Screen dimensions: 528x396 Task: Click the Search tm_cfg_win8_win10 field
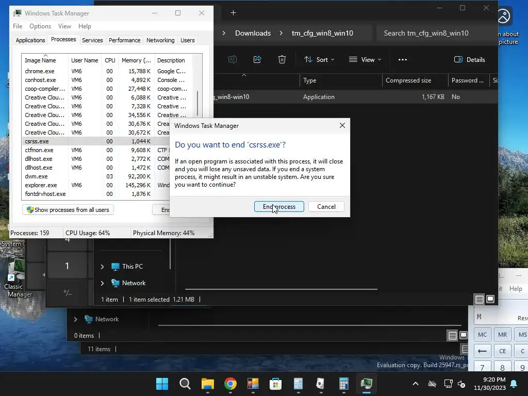[x=435, y=33]
